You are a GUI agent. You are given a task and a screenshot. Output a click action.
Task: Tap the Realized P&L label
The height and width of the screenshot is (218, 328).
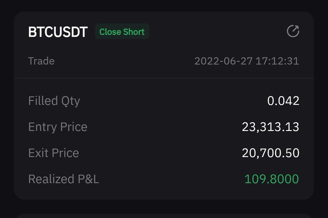coord(63,179)
